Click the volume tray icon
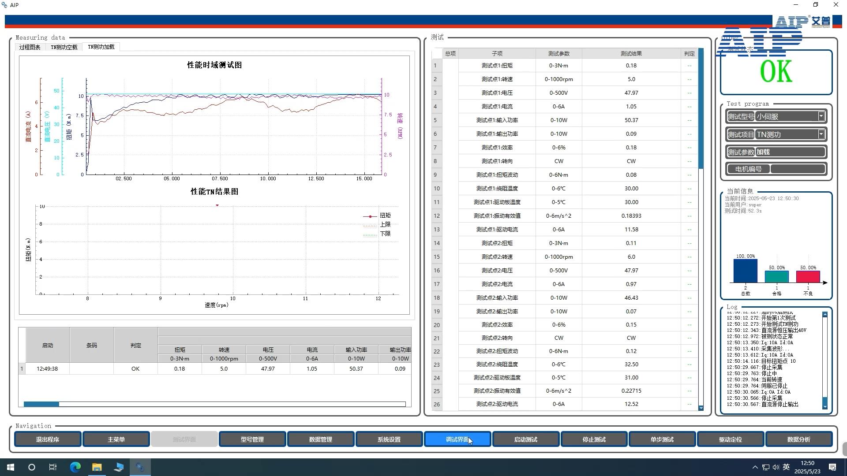Screen dimensions: 847x476 (x=776, y=467)
